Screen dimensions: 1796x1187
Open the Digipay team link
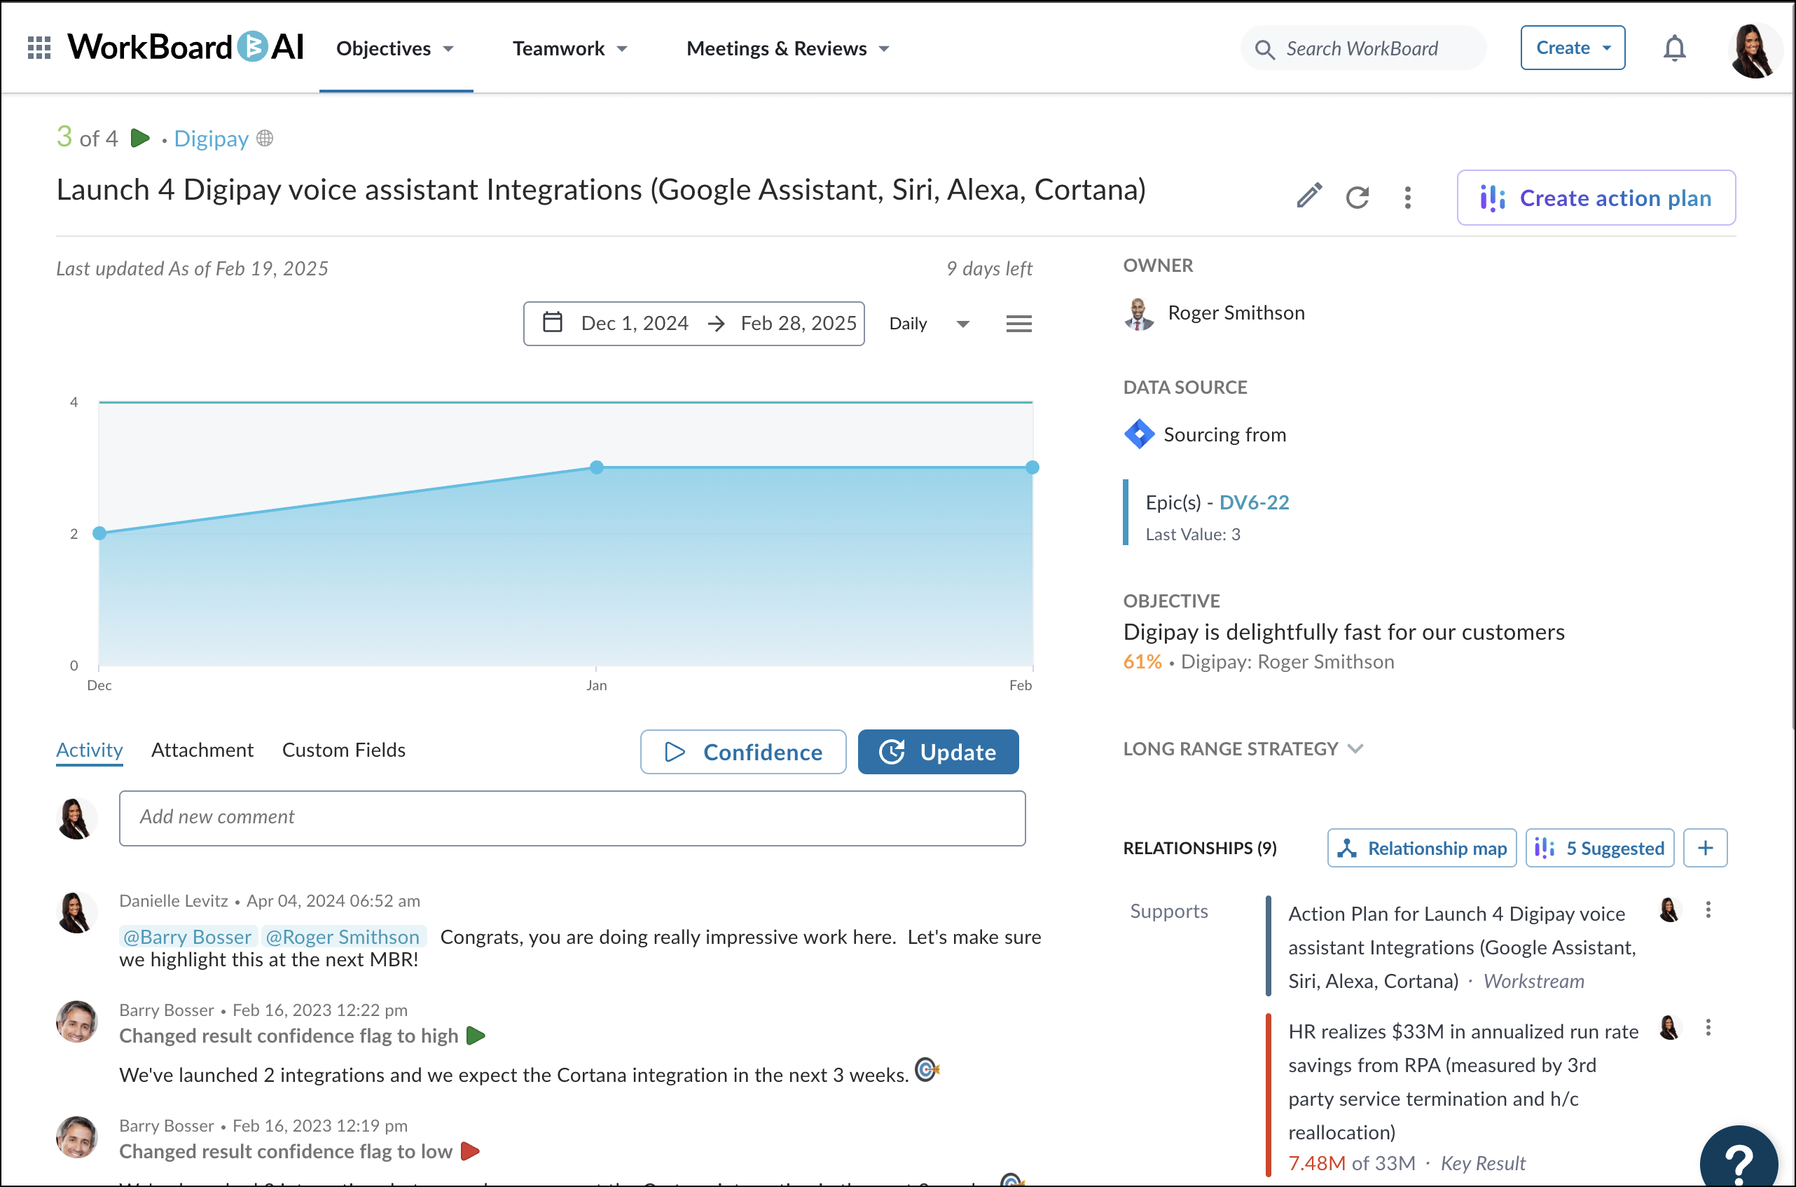(x=211, y=139)
